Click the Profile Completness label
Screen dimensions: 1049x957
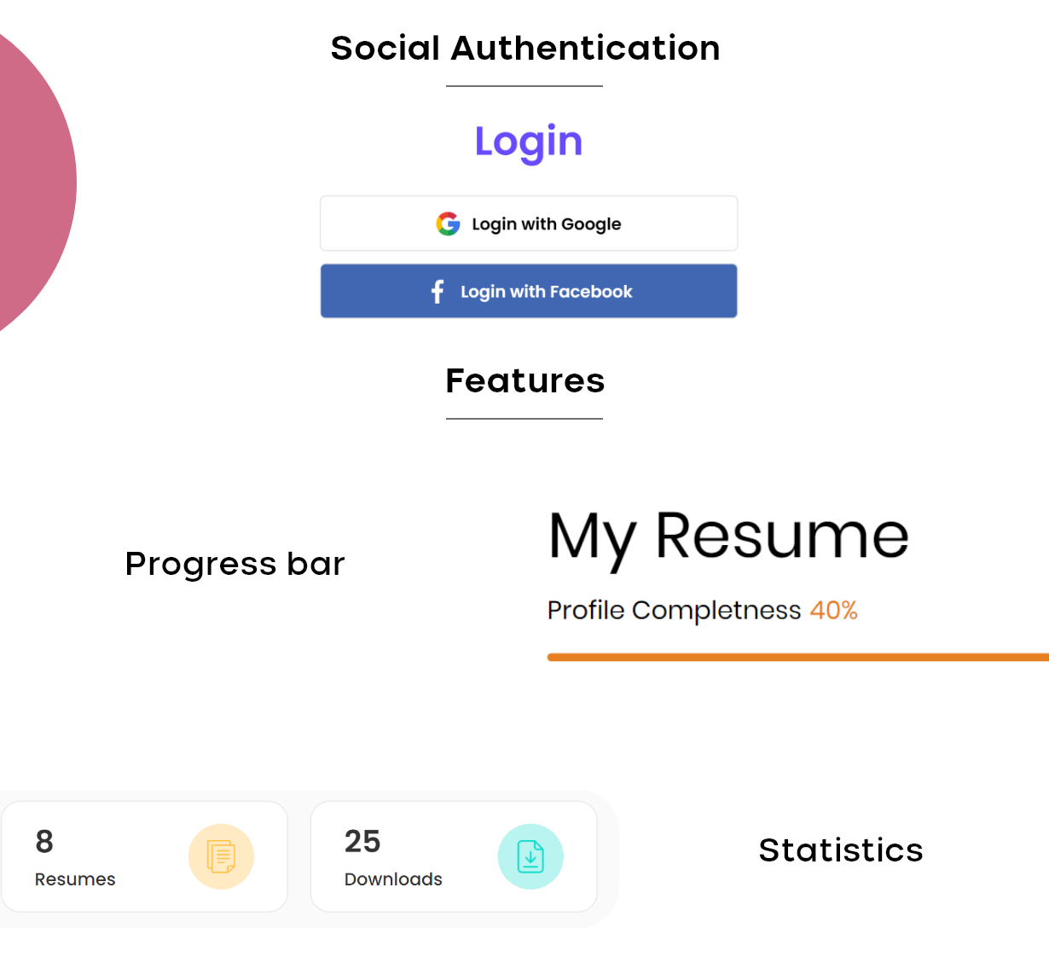click(674, 611)
